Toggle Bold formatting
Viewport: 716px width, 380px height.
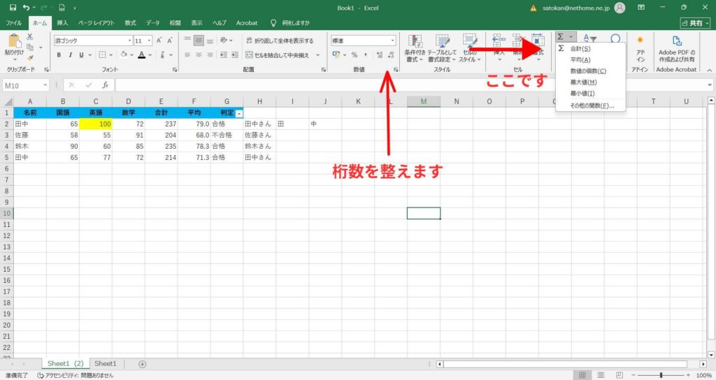[x=59, y=54]
